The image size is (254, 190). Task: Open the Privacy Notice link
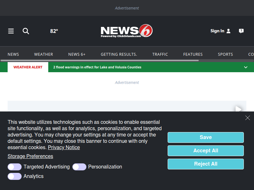point(64,148)
